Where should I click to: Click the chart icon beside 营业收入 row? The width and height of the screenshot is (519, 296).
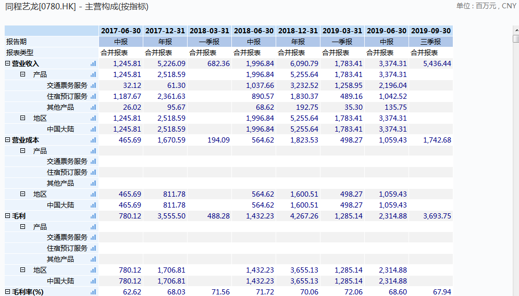click(x=93, y=63)
